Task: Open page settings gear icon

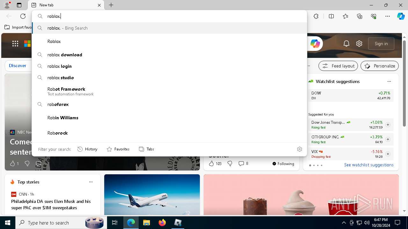Action: point(359,44)
